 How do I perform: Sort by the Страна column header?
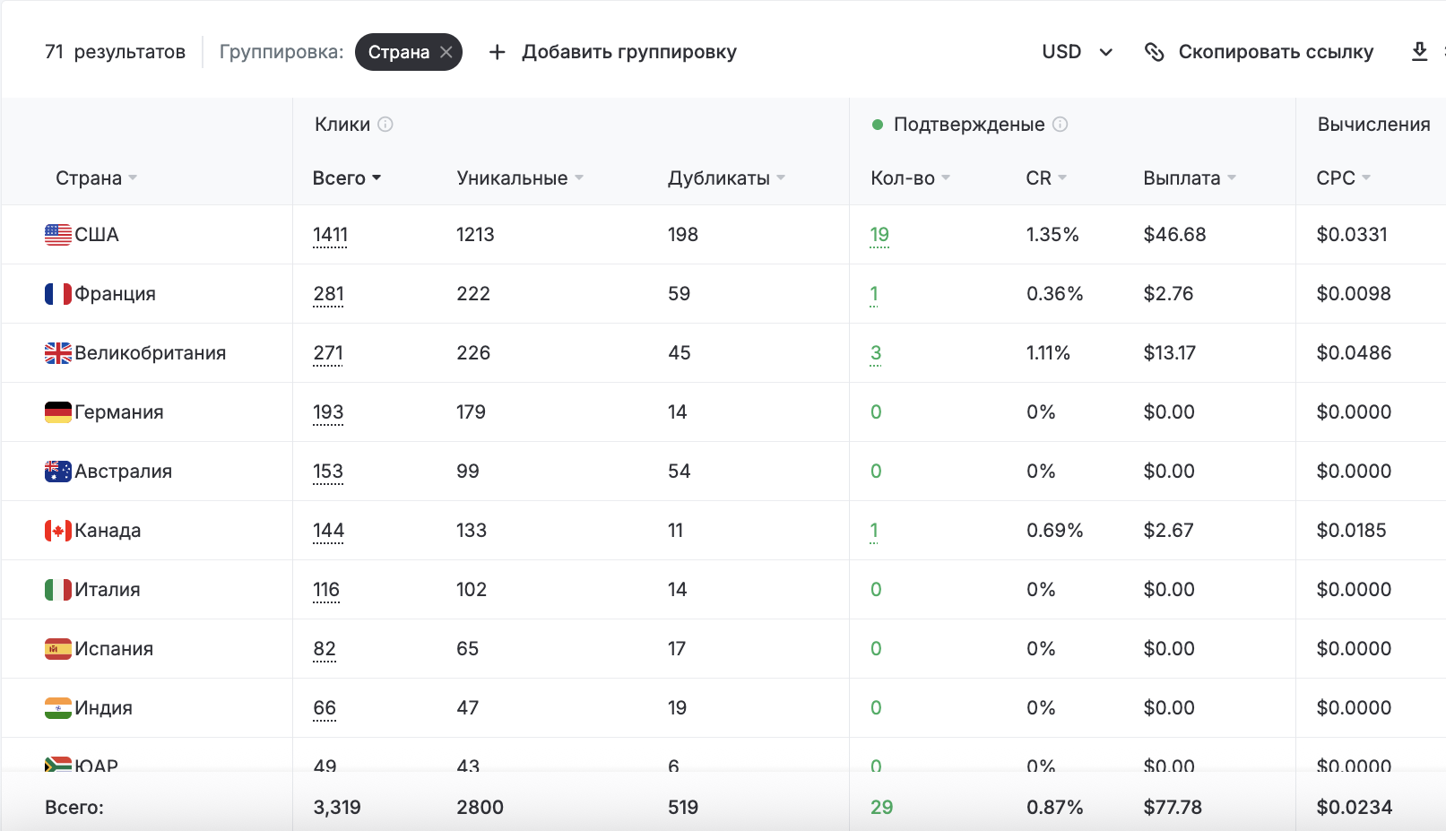pyautogui.click(x=96, y=178)
